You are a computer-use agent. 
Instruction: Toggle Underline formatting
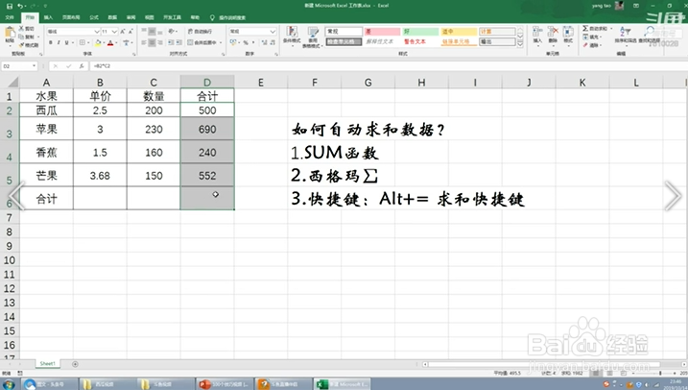pos(67,42)
